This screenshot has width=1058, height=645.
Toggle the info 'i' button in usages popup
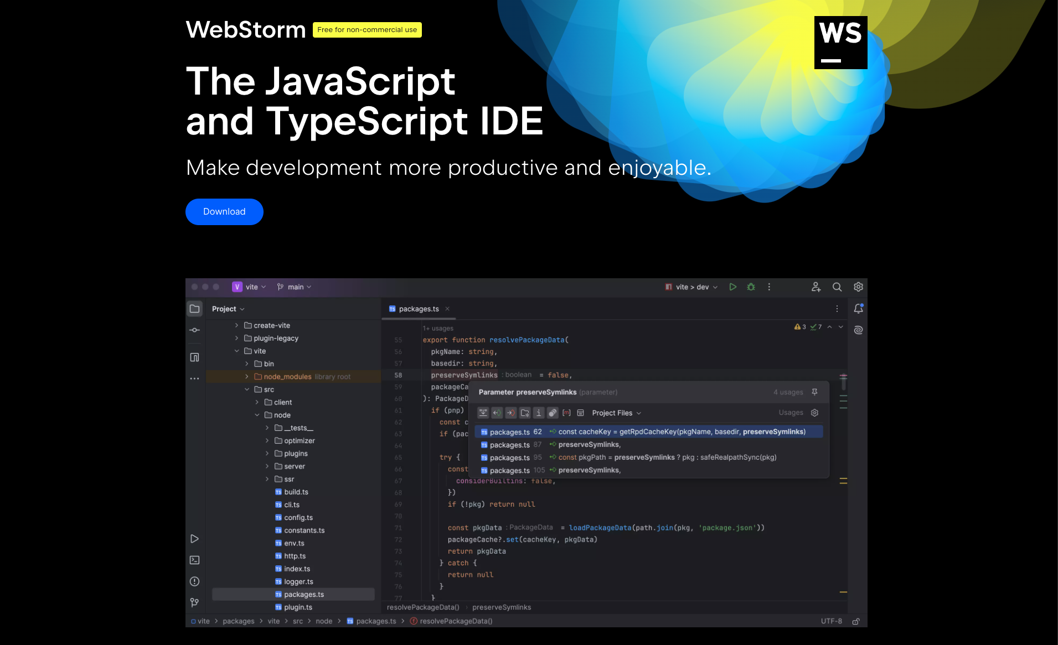[539, 413]
